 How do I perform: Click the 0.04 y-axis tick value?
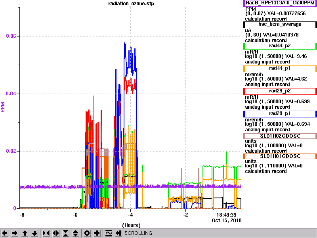(x=11, y=94)
